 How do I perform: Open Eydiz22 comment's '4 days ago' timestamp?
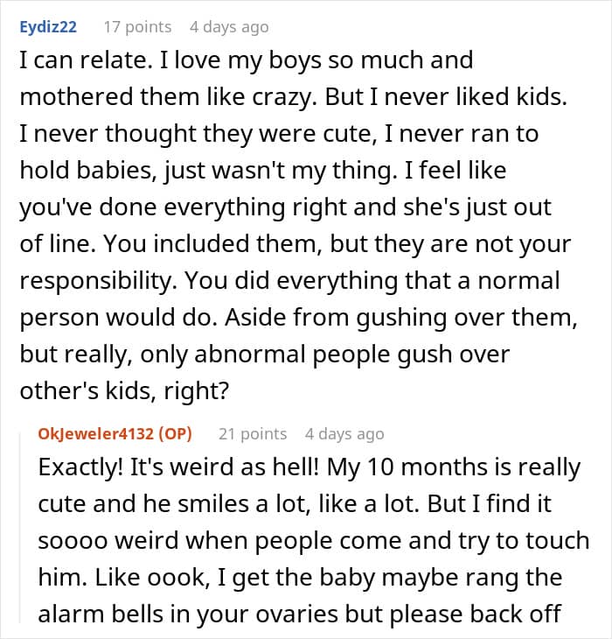pos(229,27)
